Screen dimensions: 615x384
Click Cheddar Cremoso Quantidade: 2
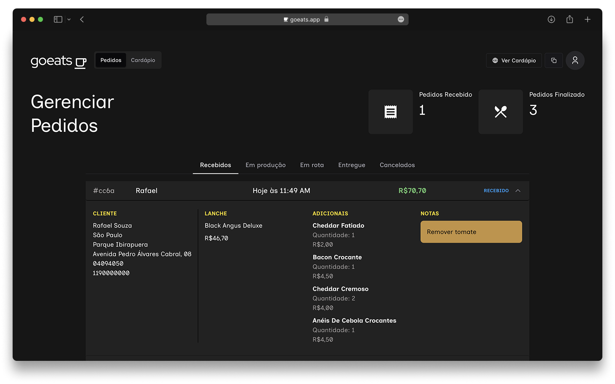click(x=334, y=298)
